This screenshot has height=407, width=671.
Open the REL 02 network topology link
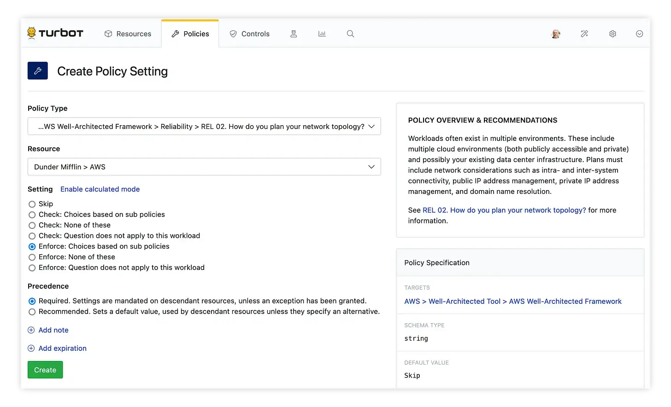pos(504,210)
